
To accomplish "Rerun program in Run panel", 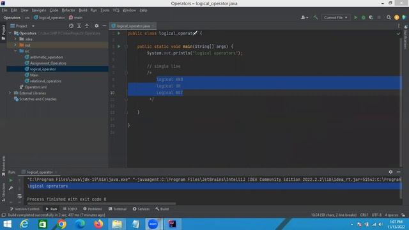I will (x=11, y=180).
